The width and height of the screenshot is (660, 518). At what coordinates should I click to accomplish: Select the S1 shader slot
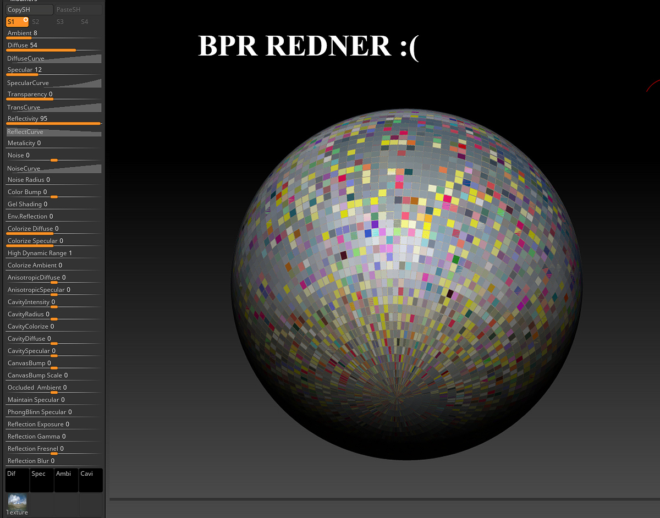pyautogui.click(x=17, y=21)
